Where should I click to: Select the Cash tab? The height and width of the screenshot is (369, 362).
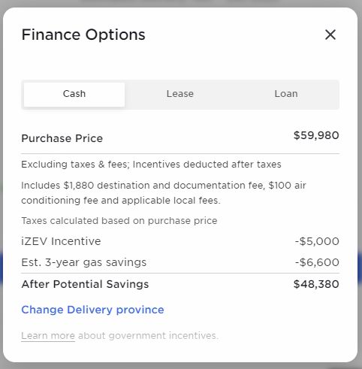(x=74, y=94)
